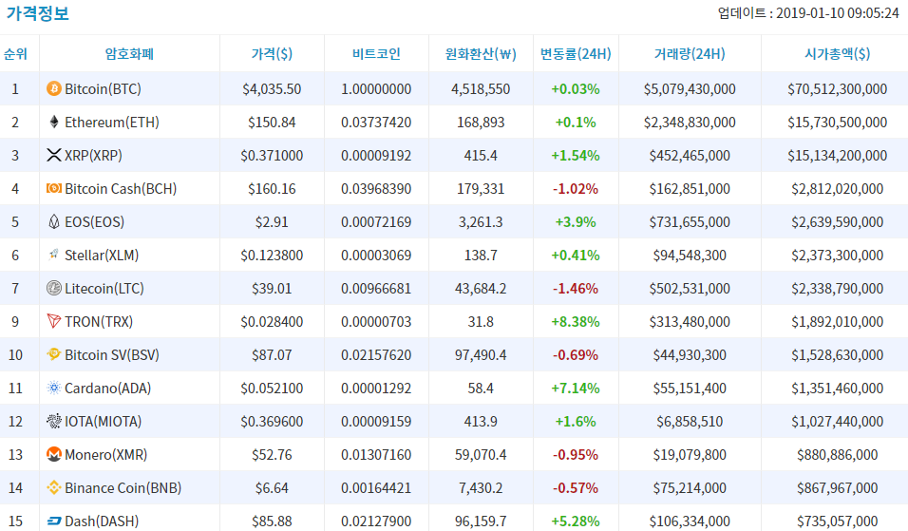Click the Ethereum diamond icon
The width and height of the screenshot is (908, 531).
tap(54, 122)
